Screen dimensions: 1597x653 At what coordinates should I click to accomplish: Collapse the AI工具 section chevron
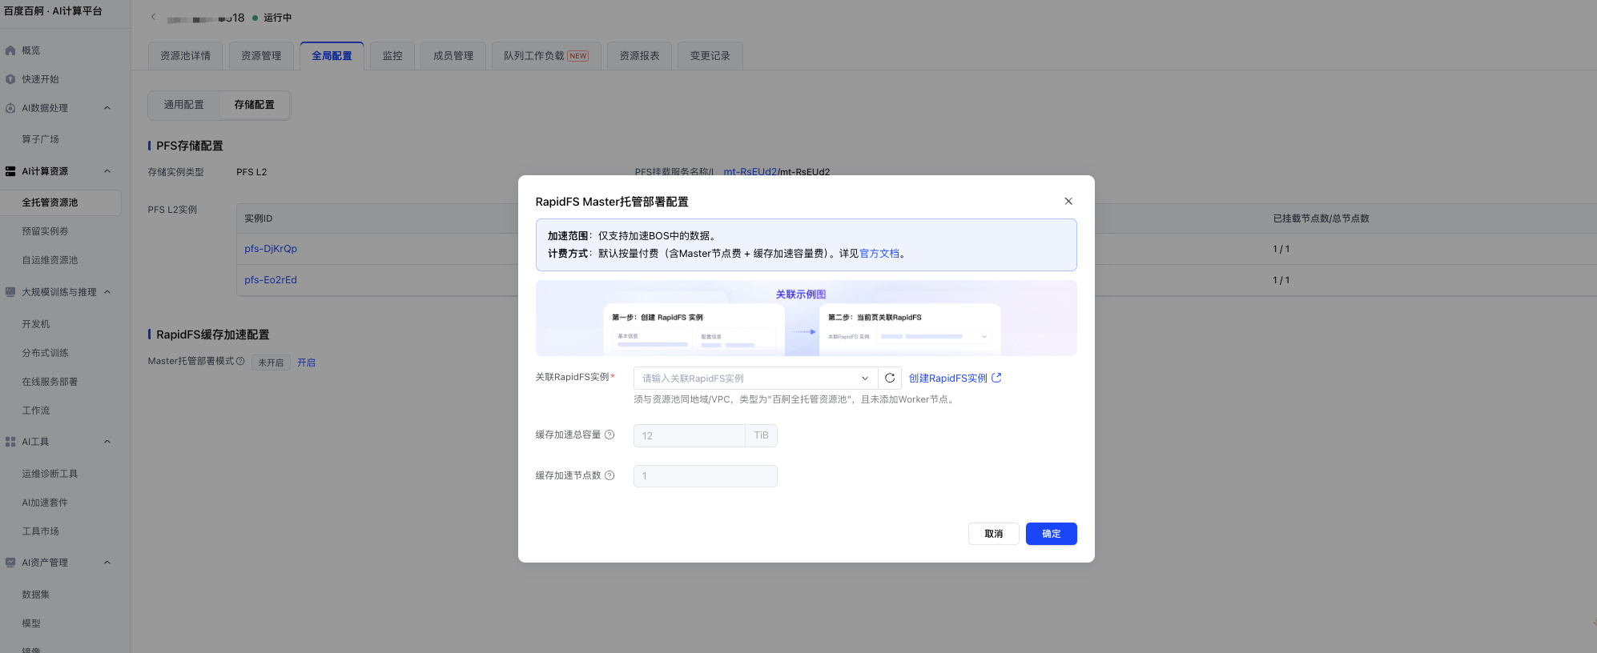pyautogui.click(x=107, y=442)
